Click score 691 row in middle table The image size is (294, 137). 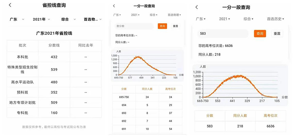(147, 129)
